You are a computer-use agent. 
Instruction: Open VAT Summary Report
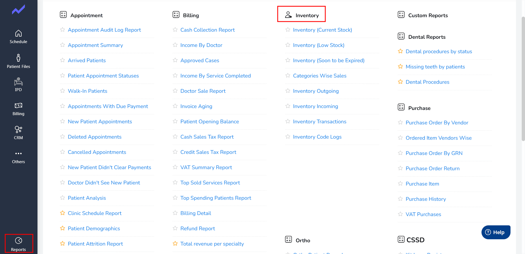click(x=206, y=167)
